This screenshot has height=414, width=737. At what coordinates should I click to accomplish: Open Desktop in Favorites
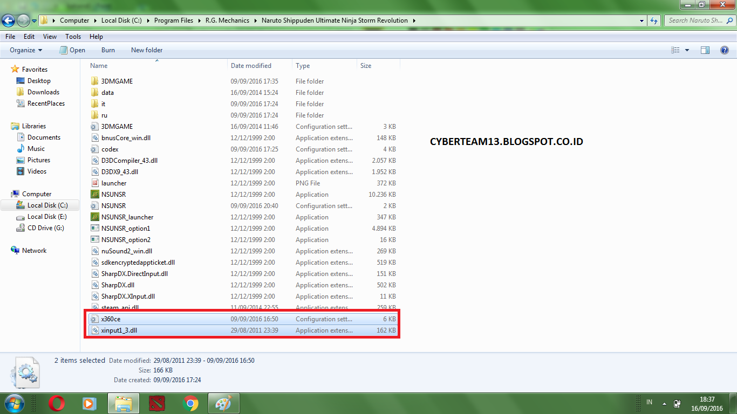[x=39, y=81]
